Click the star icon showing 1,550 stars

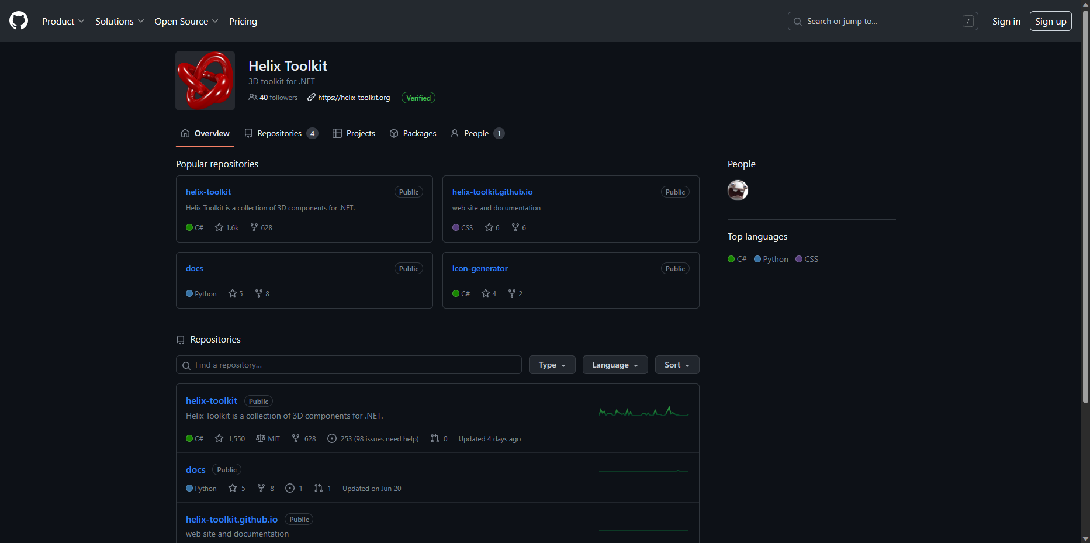219,438
